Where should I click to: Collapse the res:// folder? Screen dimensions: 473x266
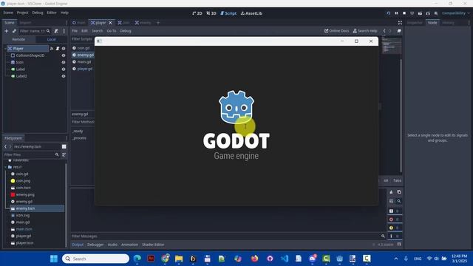pyautogui.click(x=5, y=167)
